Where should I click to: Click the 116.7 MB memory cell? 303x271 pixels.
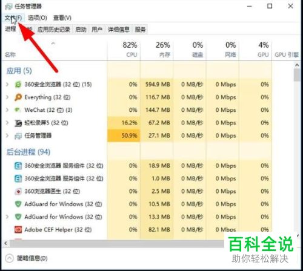(x=157, y=97)
